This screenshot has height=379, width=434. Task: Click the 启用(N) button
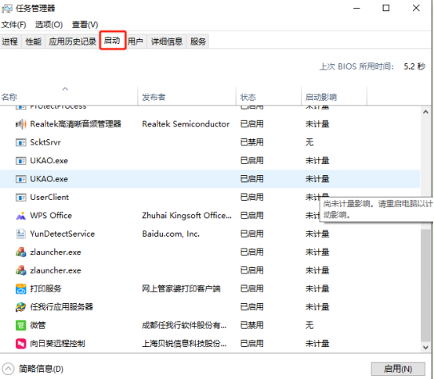(x=398, y=369)
